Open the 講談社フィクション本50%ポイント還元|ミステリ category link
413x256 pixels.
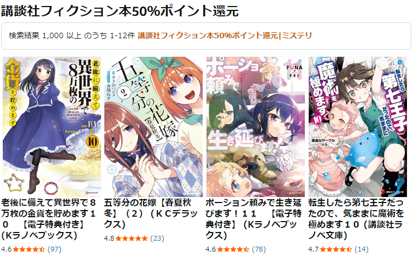225,35
